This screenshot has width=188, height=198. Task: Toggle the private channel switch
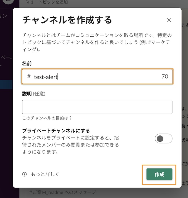point(164,138)
